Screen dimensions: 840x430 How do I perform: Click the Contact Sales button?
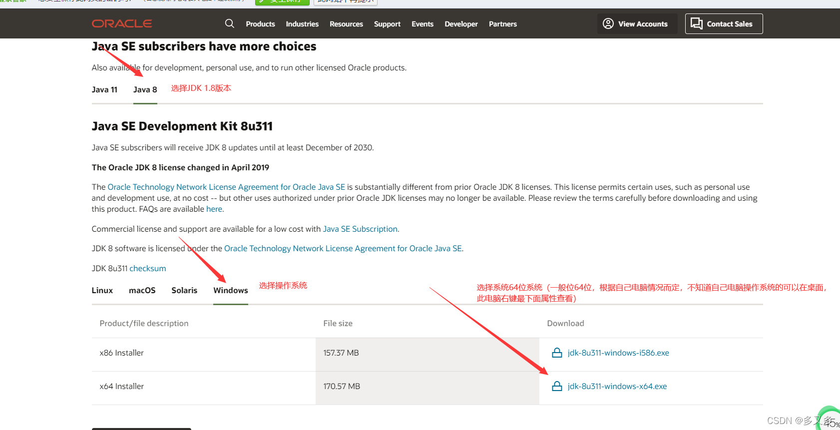coord(724,24)
